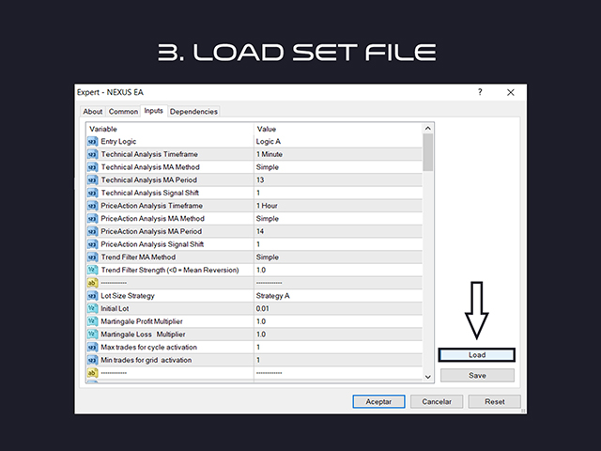Go to the Dependencies tab
601x451 pixels.
pos(193,112)
